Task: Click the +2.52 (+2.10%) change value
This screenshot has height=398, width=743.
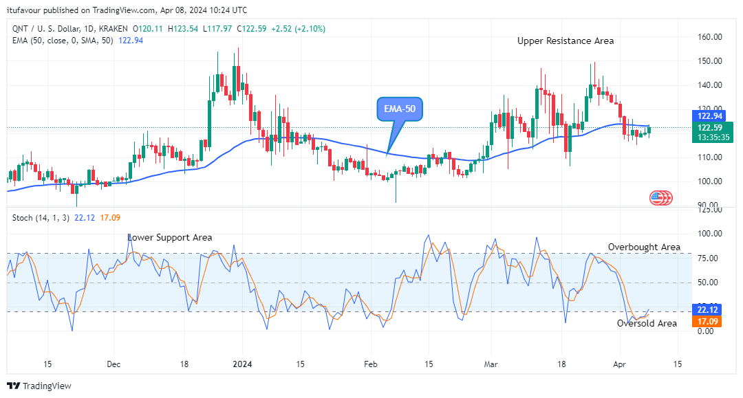Action: click(298, 28)
